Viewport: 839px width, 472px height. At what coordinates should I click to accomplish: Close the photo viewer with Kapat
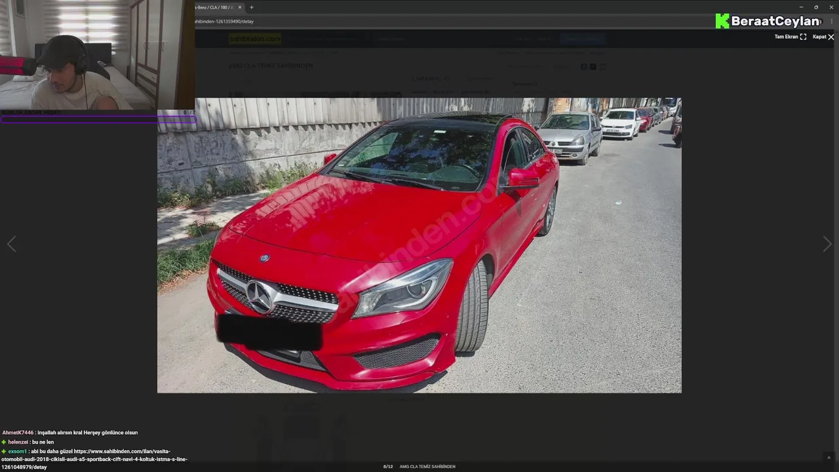tap(823, 37)
